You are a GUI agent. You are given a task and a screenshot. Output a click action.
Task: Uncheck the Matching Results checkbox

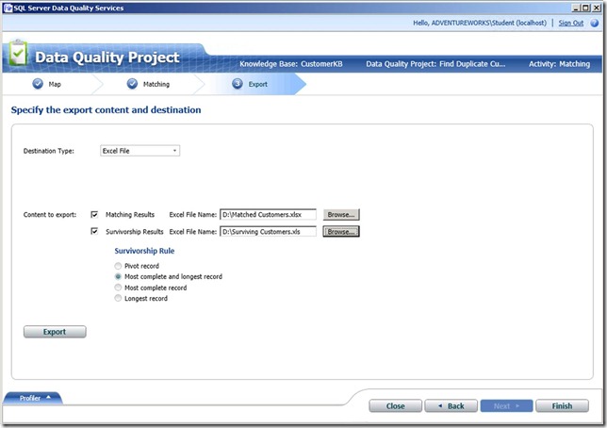click(x=94, y=214)
